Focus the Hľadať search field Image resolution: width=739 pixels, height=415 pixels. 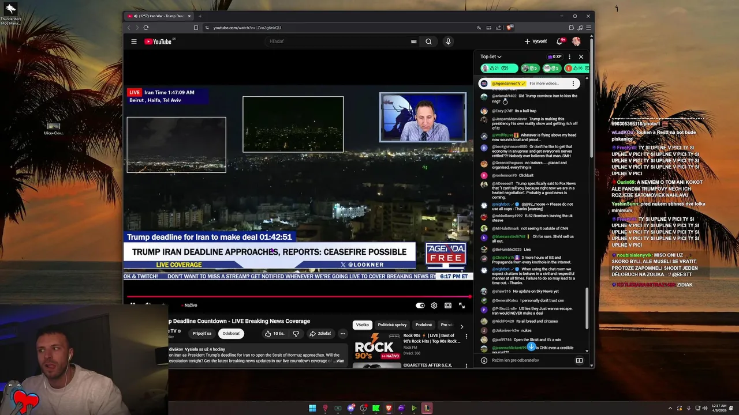tap(338, 41)
